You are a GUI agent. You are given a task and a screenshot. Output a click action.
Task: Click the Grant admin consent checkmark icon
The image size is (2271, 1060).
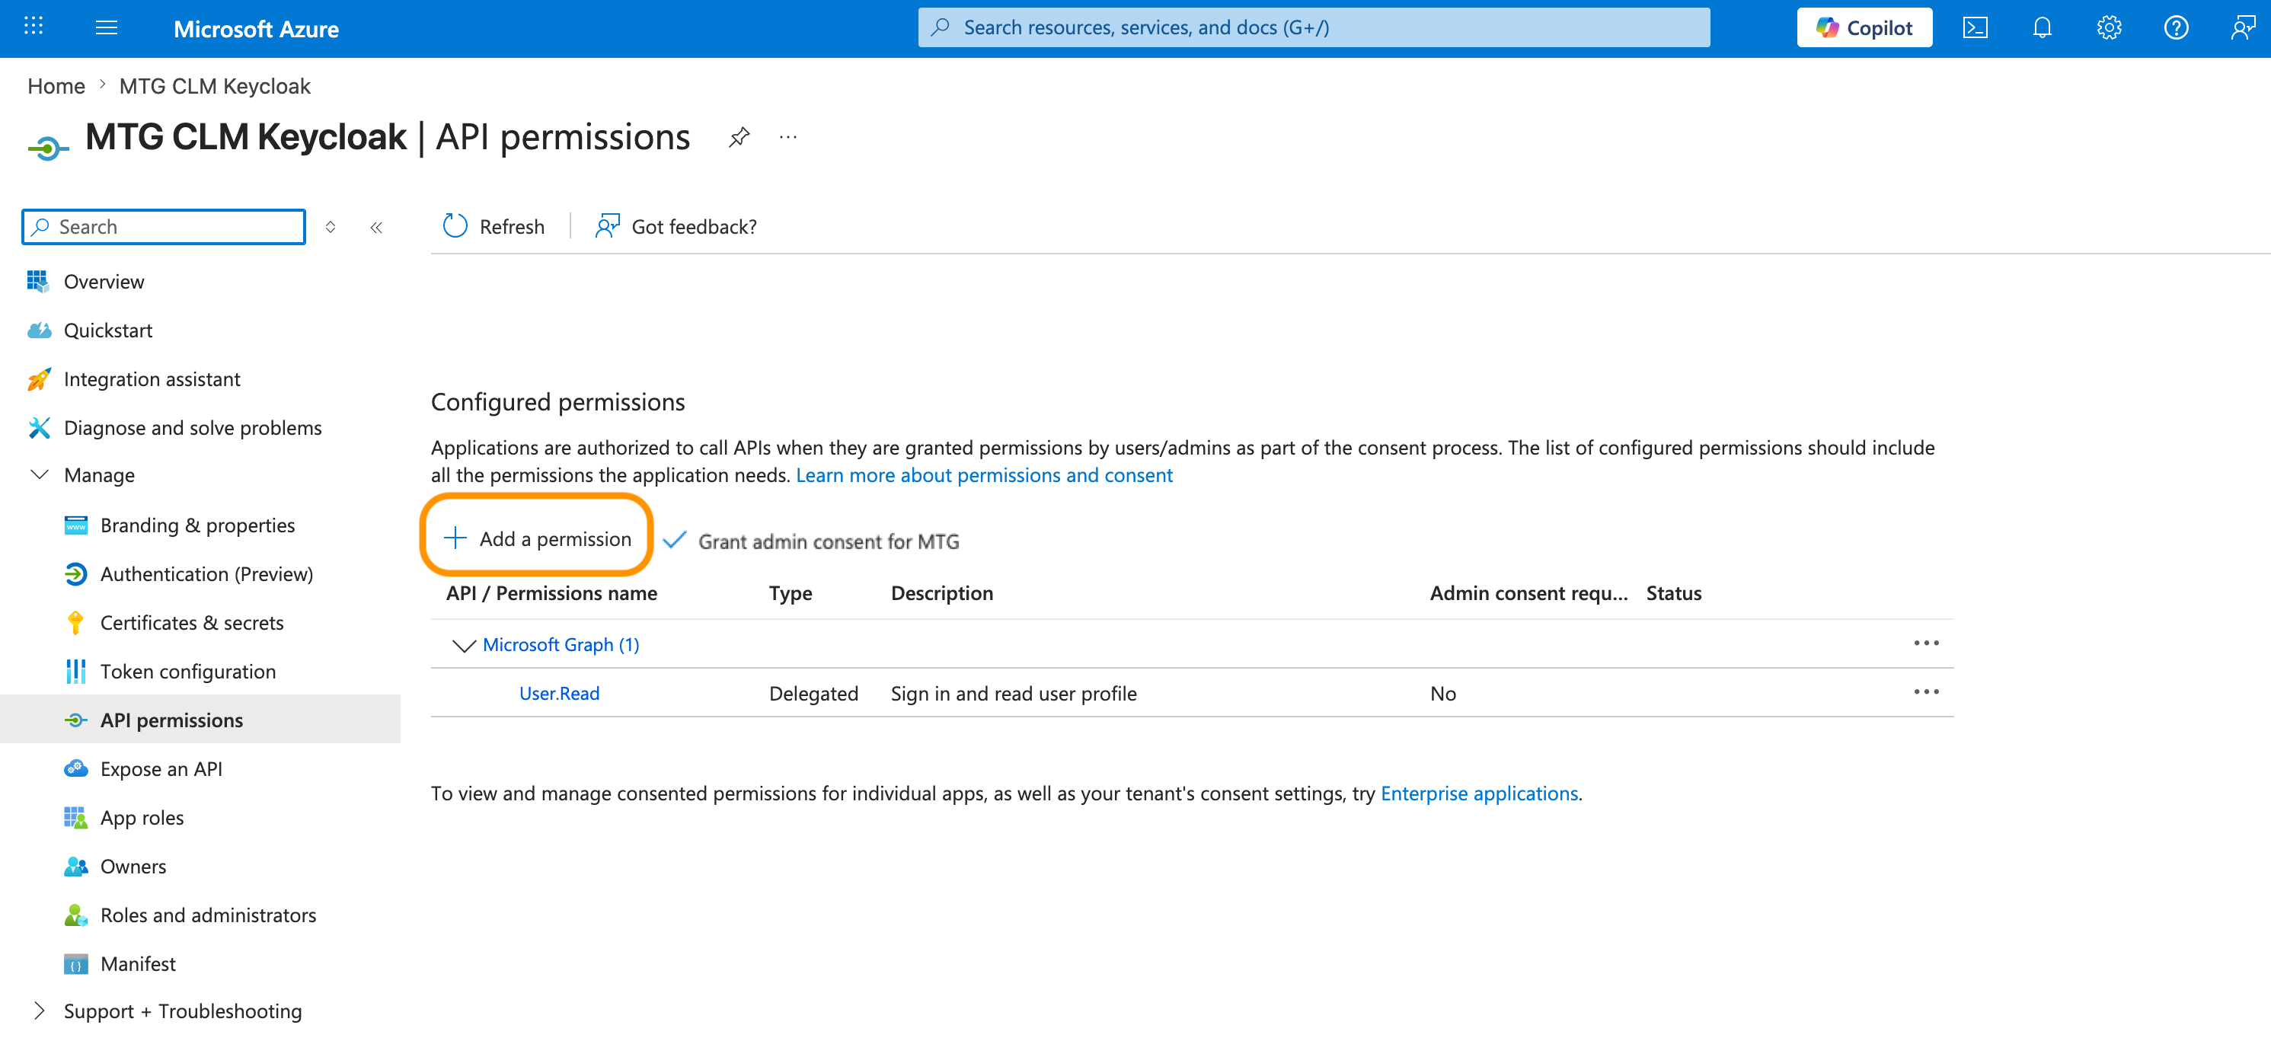click(x=675, y=540)
